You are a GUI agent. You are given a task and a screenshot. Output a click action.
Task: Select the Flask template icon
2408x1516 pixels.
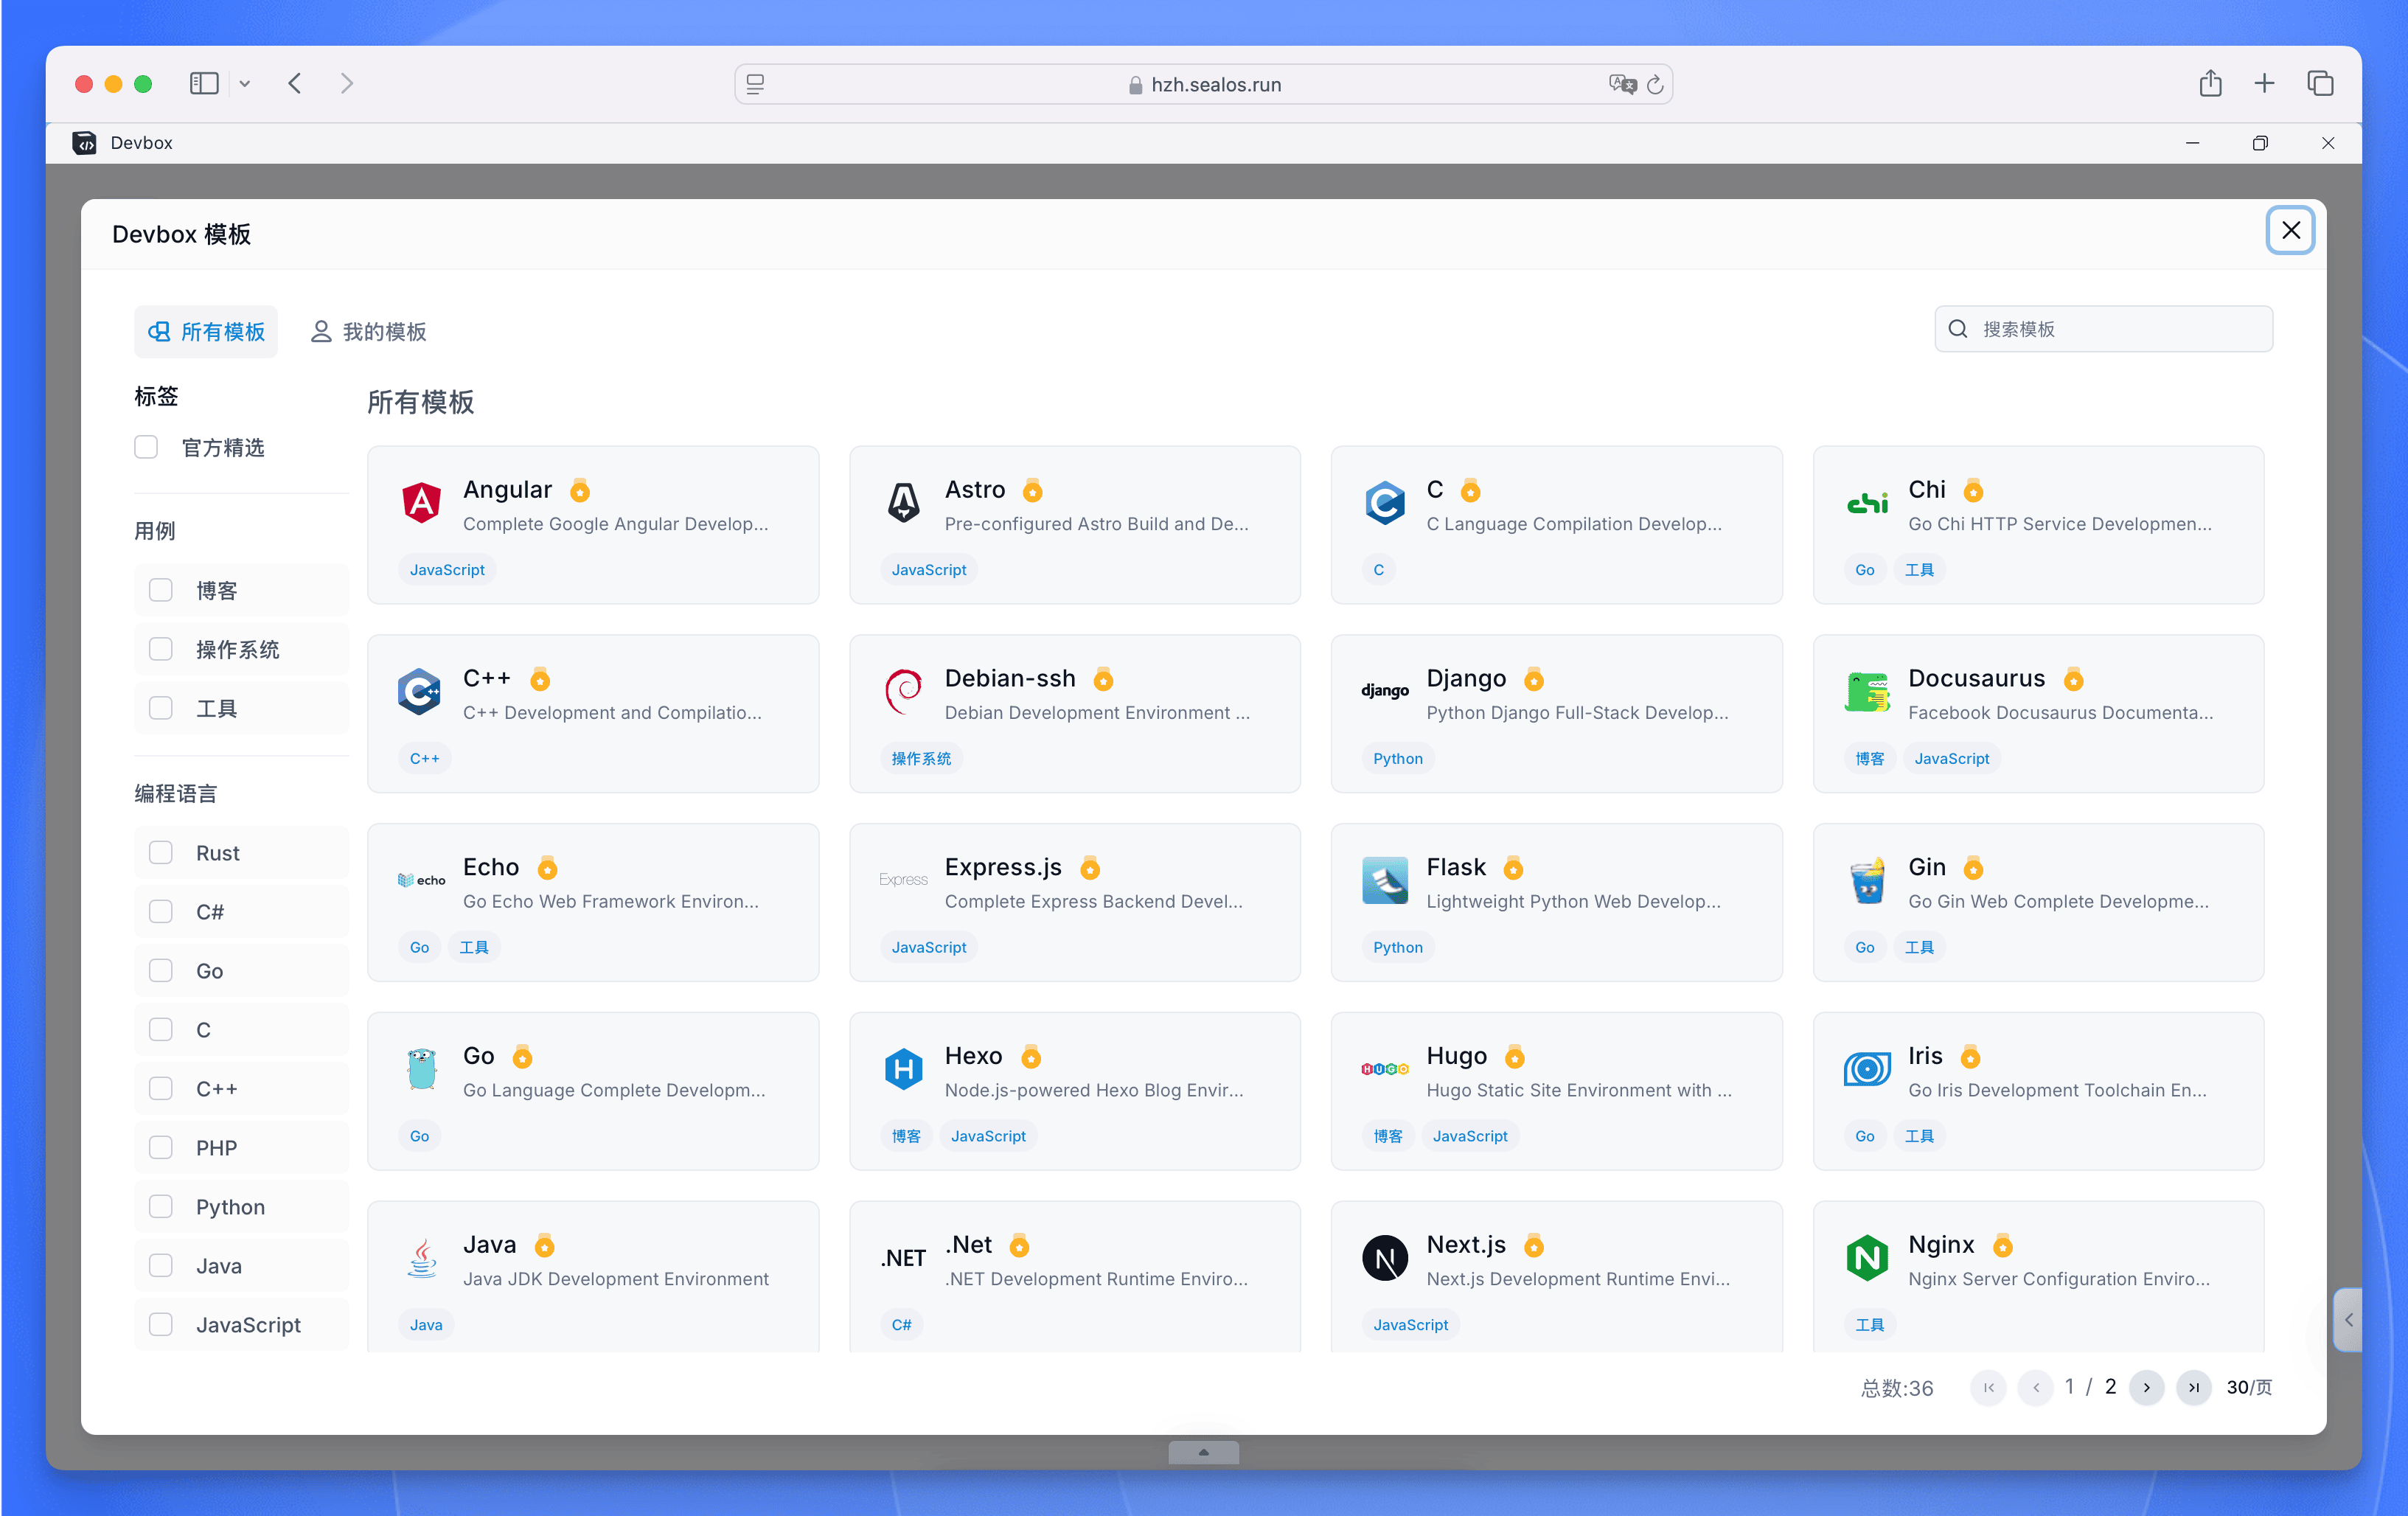[1384, 881]
